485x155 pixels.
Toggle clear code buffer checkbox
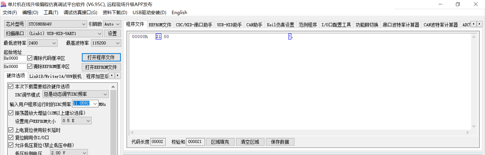click(x=30, y=58)
